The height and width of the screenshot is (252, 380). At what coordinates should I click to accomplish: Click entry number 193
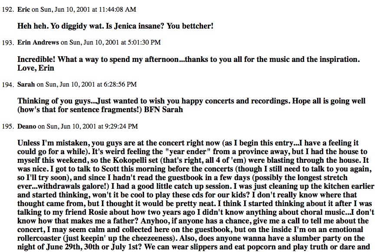click(x=7, y=42)
